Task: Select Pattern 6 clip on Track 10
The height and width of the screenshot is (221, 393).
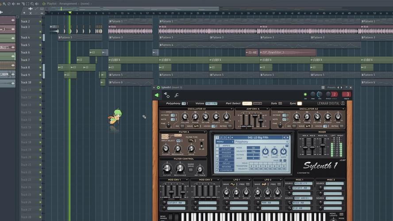Action: tap(131, 82)
